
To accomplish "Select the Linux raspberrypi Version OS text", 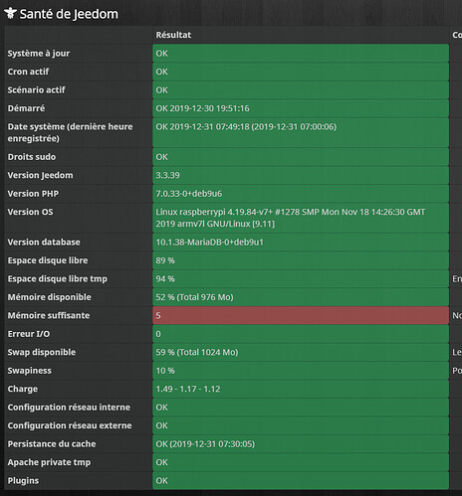I will point(291,218).
